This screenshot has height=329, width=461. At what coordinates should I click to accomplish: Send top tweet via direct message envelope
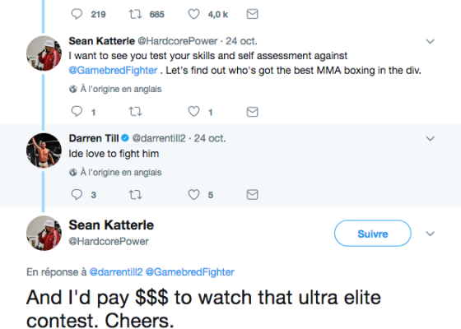pyautogui.click(x=252, y=14)
